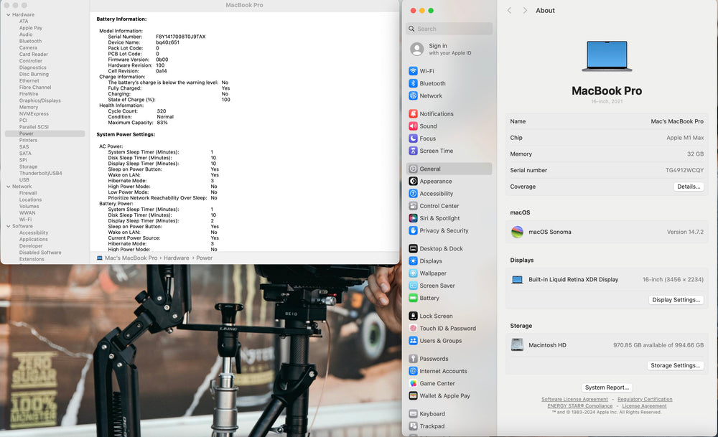Click the macOS Sonoma row
This screenshot has height=437, width=718.
[607, 232]
